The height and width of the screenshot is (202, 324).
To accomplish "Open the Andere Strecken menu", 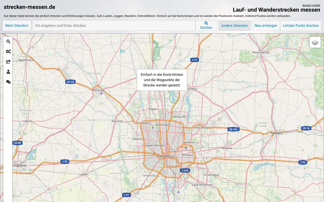I will point(234,26).
